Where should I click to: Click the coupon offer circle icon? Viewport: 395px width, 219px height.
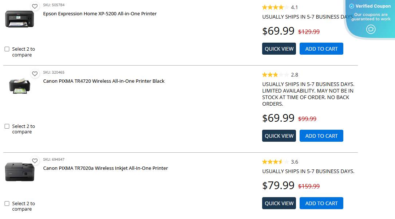pyautogui.click(x=371, y=29)
